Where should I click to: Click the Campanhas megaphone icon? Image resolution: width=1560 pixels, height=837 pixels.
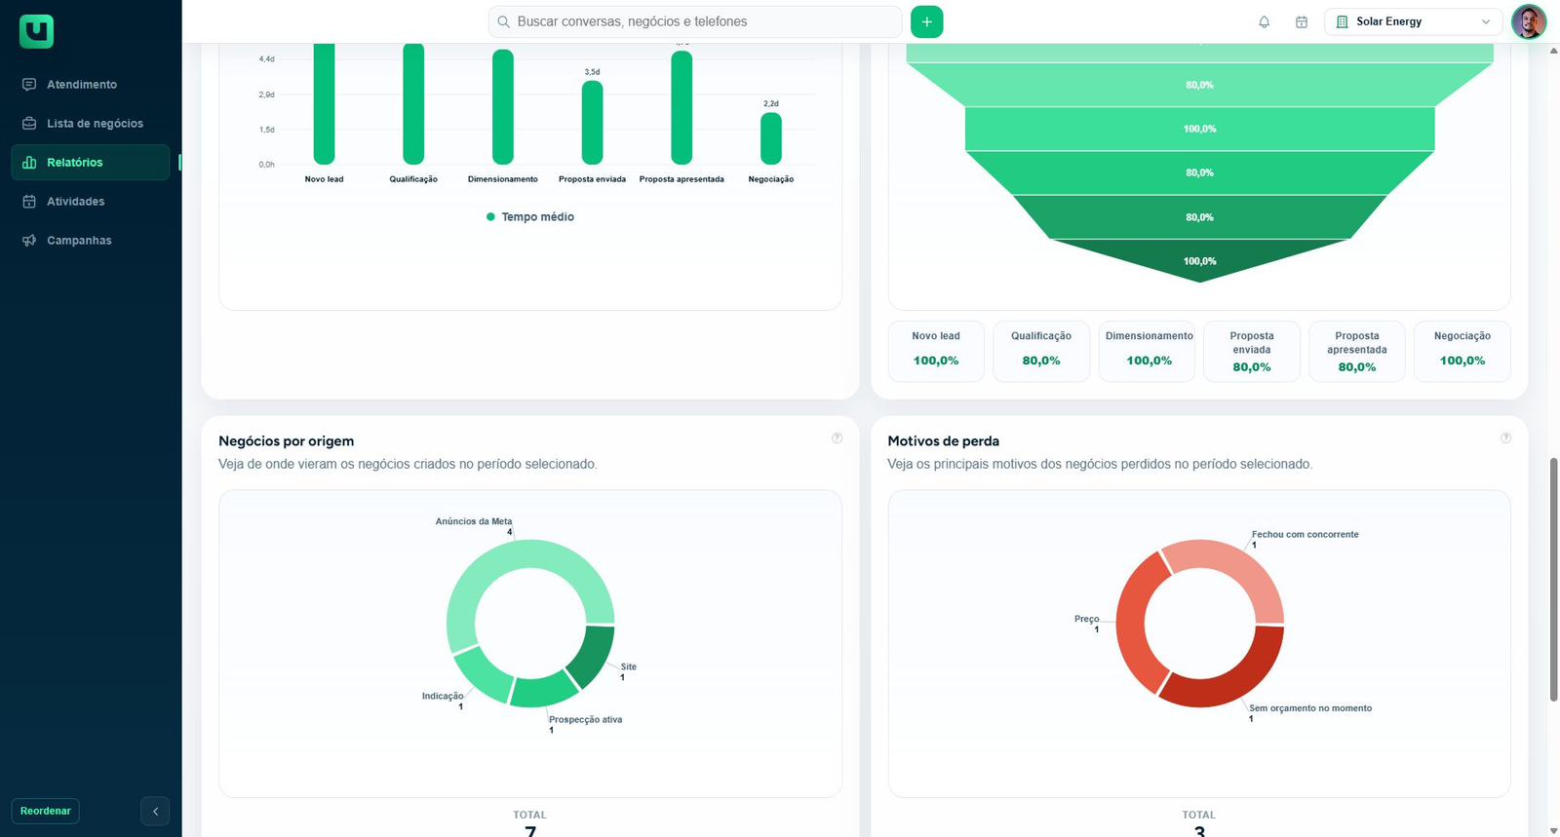pyautogui.click(x=29, y=241)
